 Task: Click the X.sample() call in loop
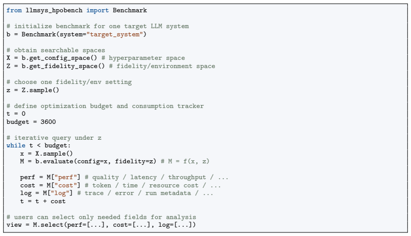[x=54, y=154]
